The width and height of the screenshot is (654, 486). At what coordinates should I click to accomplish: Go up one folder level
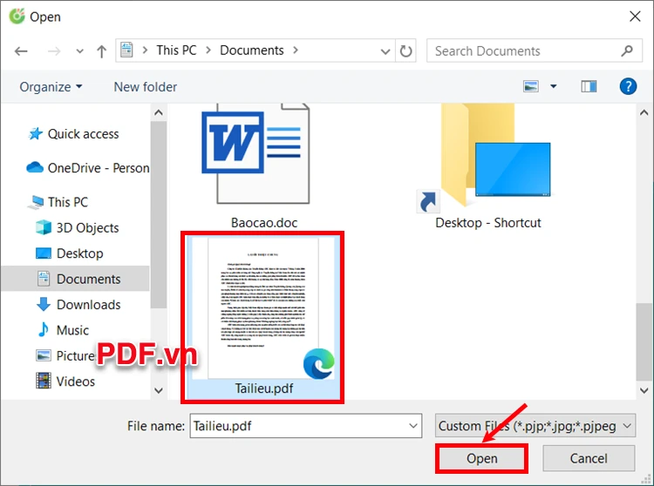click(101, 51)
